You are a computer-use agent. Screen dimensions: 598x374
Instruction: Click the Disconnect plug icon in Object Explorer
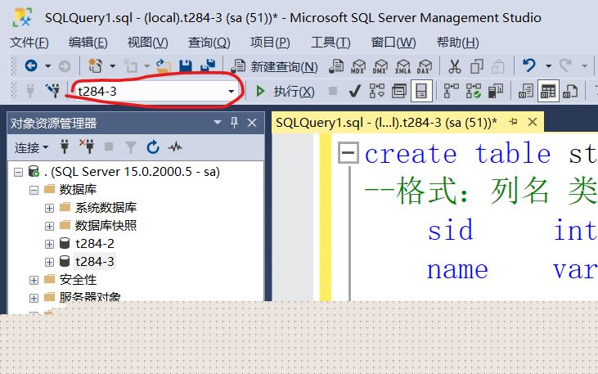[x=87, y=147]
